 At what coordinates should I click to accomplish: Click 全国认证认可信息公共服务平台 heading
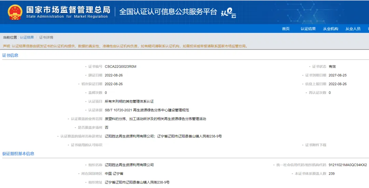point(168,12)
